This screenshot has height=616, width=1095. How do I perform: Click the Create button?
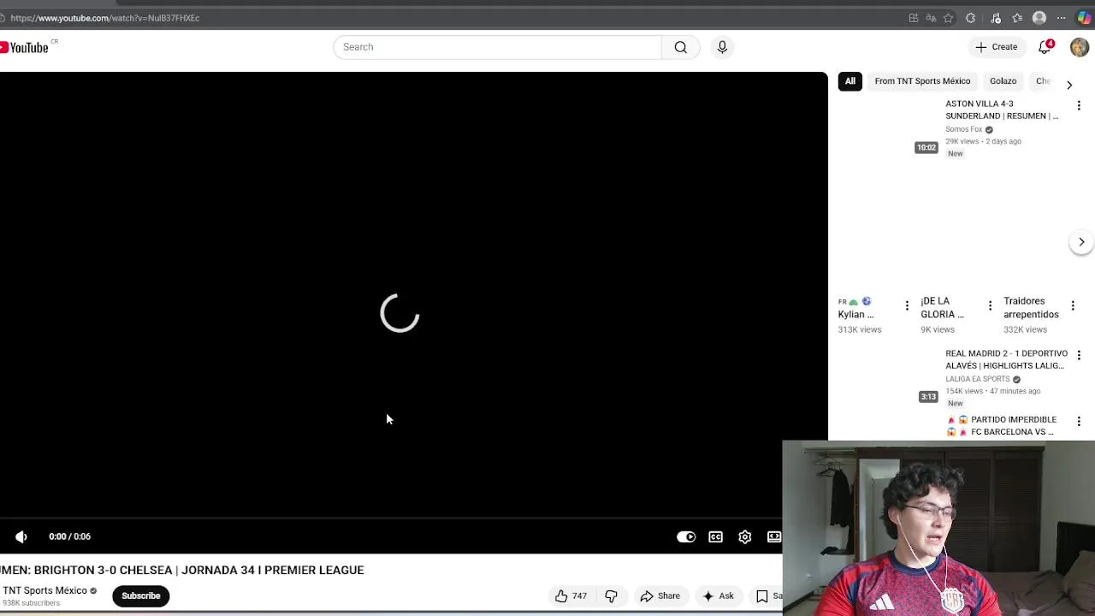(997, 47)
